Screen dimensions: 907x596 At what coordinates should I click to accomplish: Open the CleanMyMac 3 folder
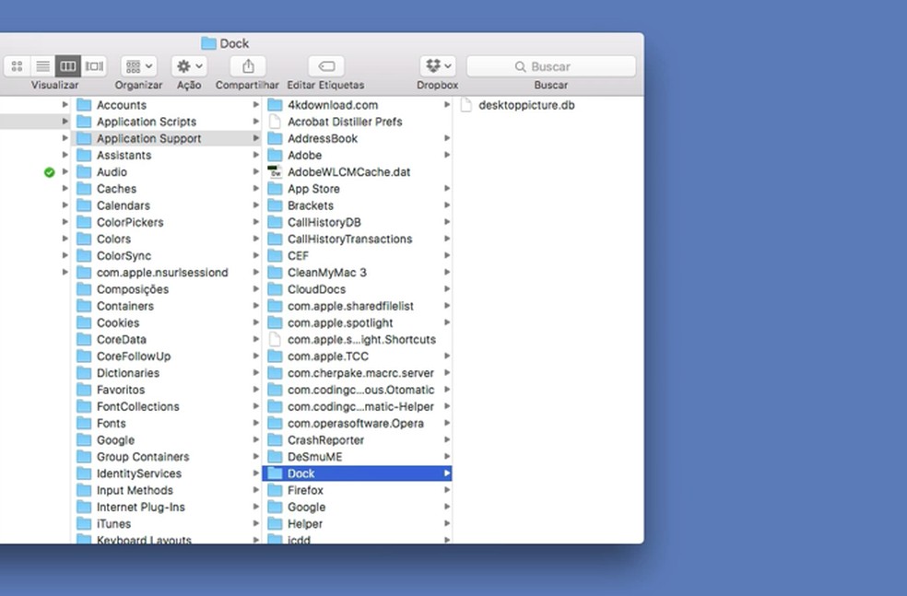pyautogui.click(x=357, y=273)
